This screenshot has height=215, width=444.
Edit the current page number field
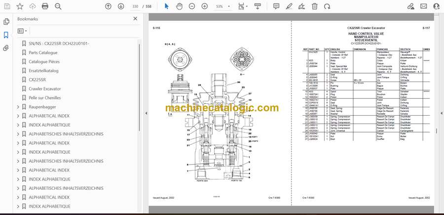[x=135, y=6]
